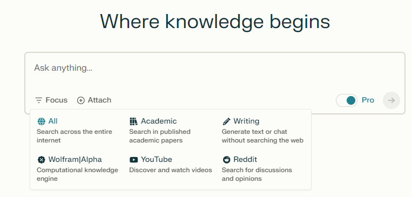Image resolution: width=412 pixels, height=197 pixels.
Task: Select the All focus option text
Action: (x=53, y=121)
